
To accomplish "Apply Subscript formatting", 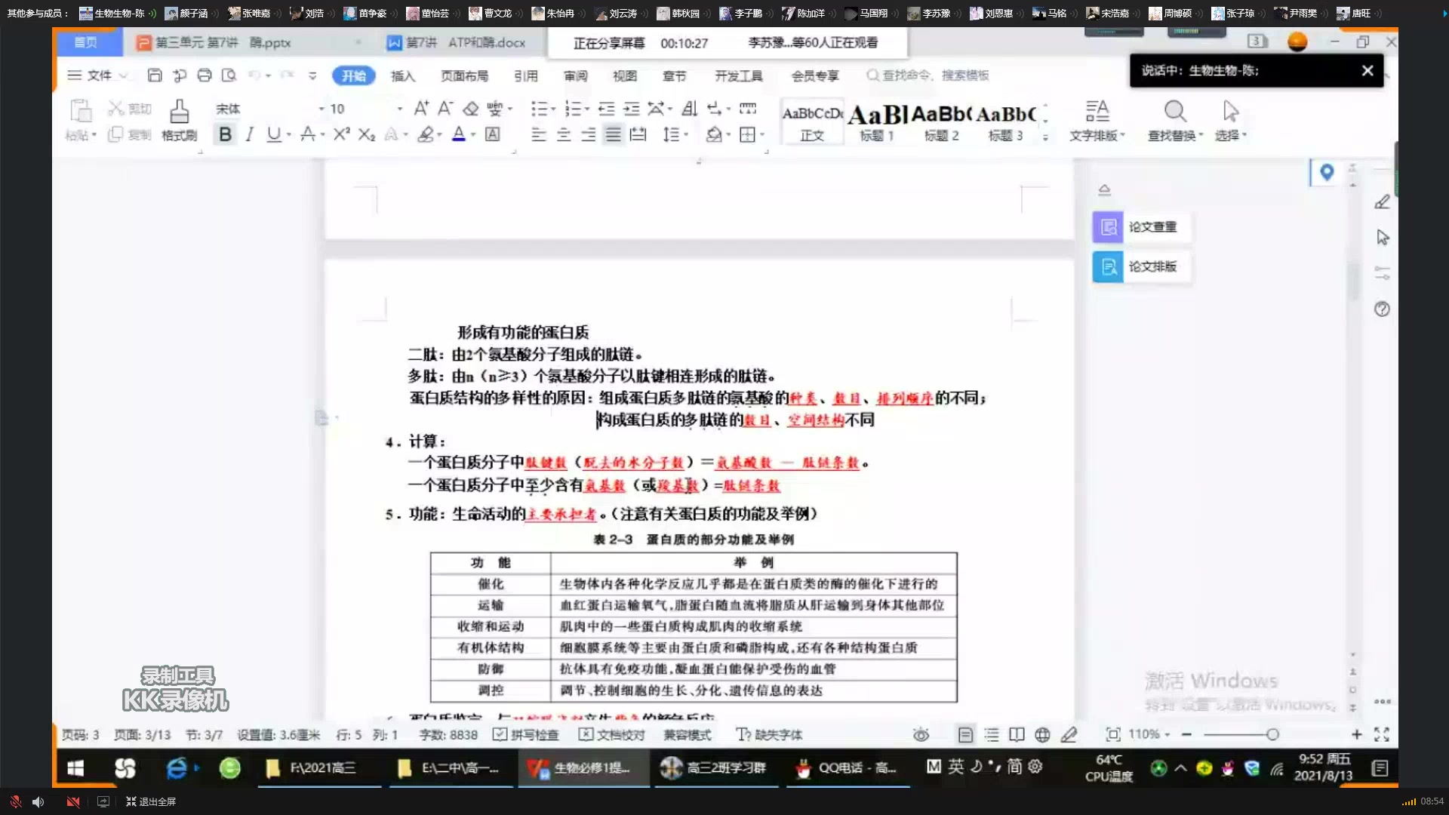I will tap(366, 134).
